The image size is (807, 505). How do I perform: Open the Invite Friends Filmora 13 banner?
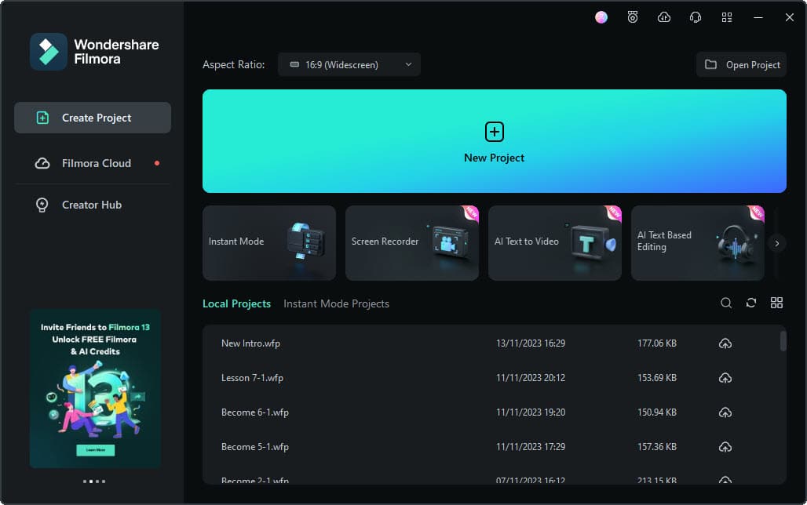(95, 389)
